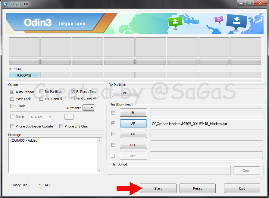269x198 pixels.
Task: Click Start to begin flashing
Action: [x=158, y=188]
